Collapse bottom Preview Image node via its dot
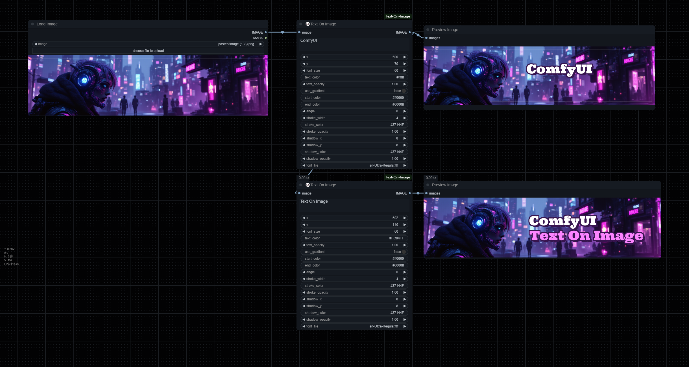Viewport: 689px width, 367px height. coord(428,185)
